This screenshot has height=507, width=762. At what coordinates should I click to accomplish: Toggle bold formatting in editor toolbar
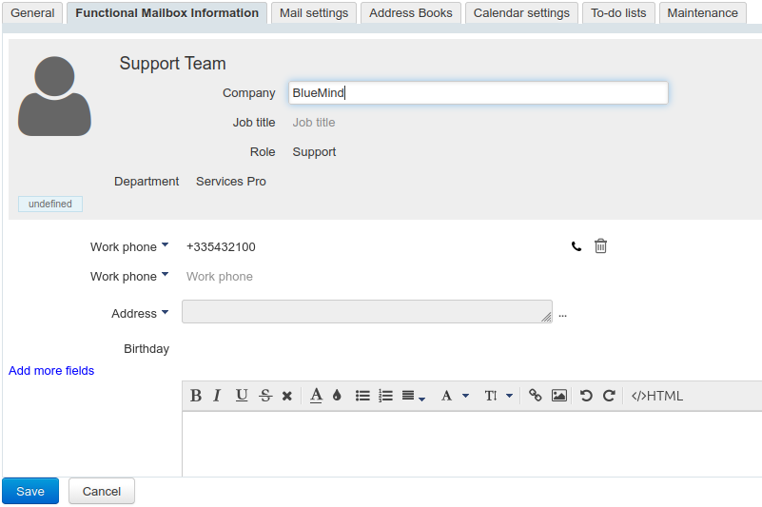pos(196,396)
